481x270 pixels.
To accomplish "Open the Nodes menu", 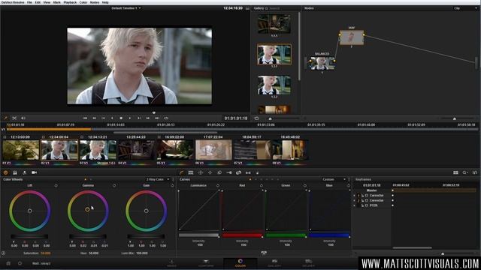I will [x=95, y=2].
